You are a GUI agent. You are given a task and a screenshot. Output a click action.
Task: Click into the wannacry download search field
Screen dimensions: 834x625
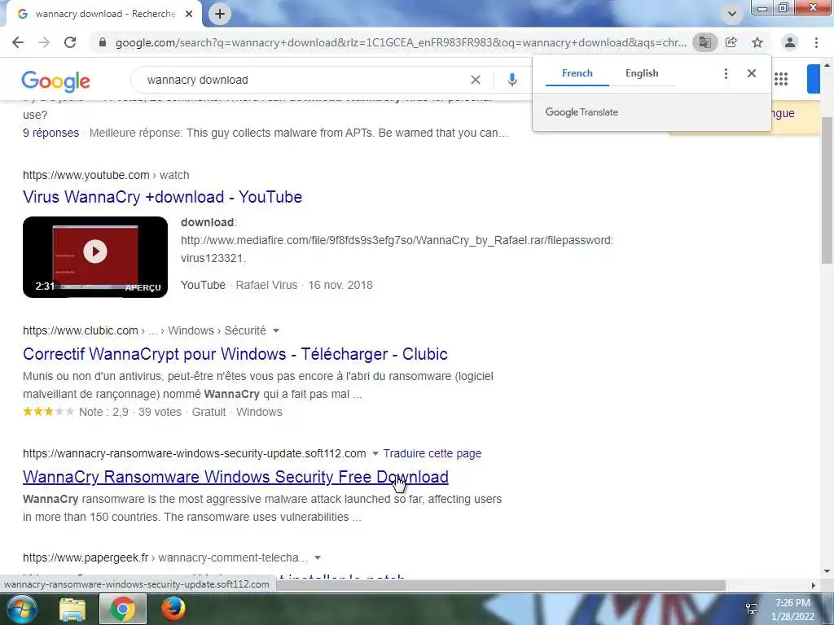[303, 80]
